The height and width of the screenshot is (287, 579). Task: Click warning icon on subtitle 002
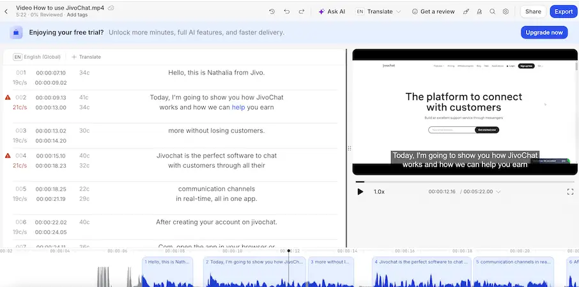8,98
